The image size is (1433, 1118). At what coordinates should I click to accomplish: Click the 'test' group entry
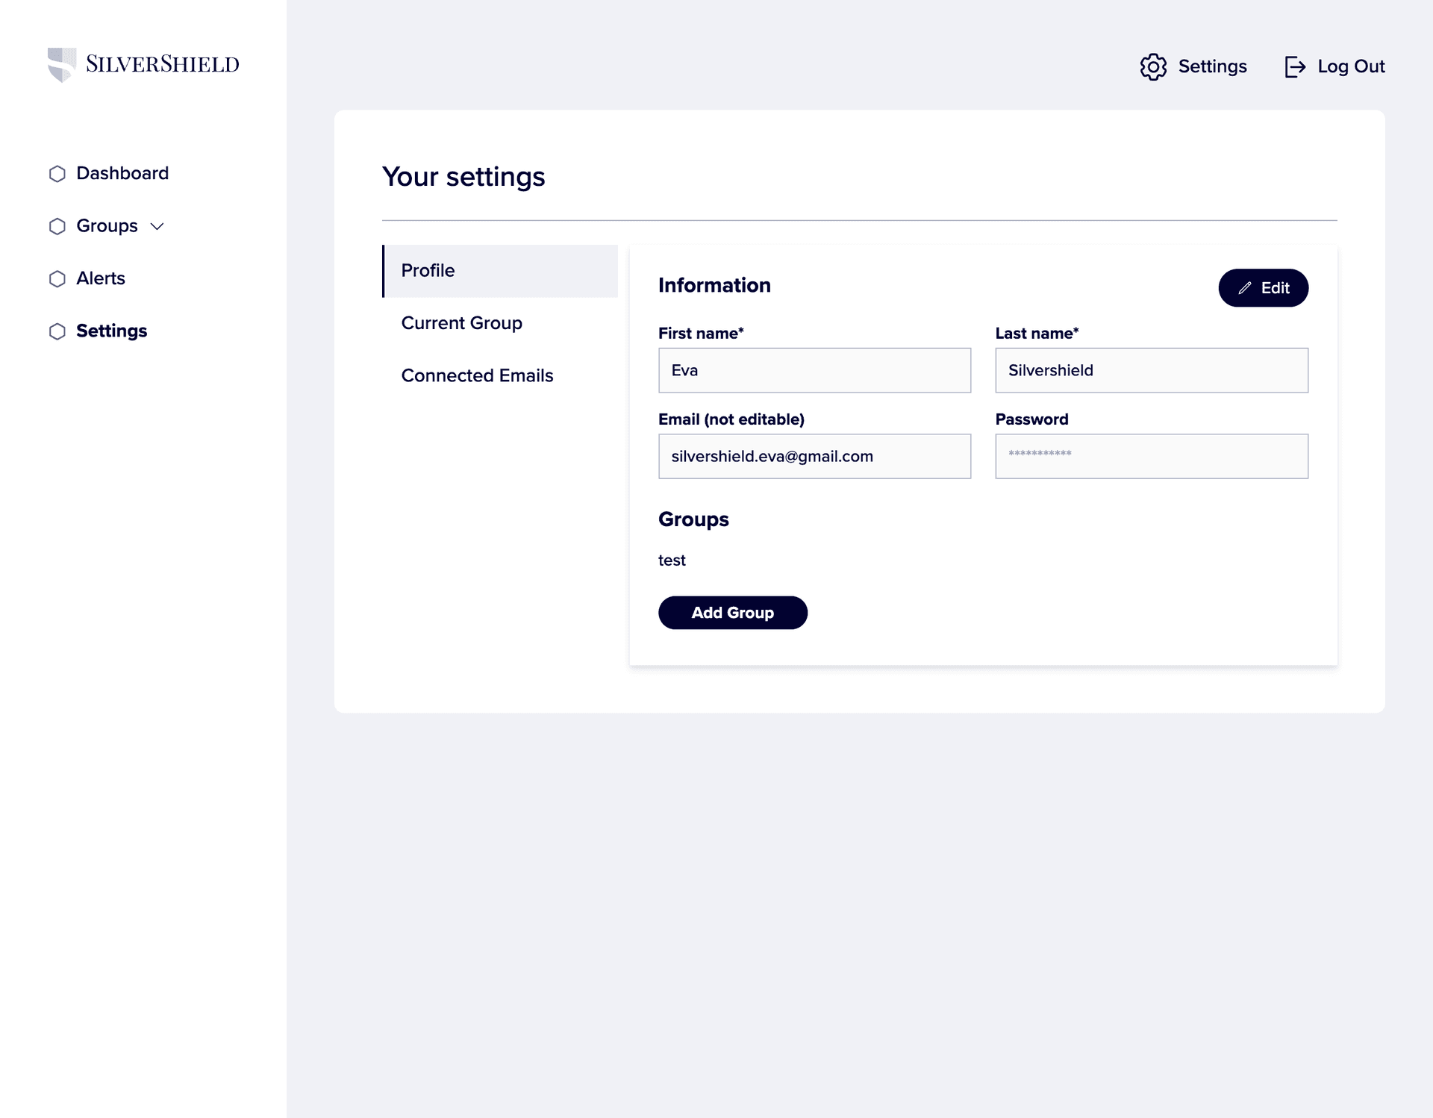pos(672,560)
